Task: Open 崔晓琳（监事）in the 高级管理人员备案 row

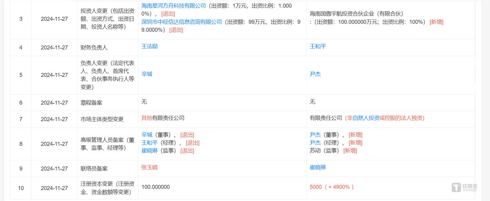Action: pos(150,151)
